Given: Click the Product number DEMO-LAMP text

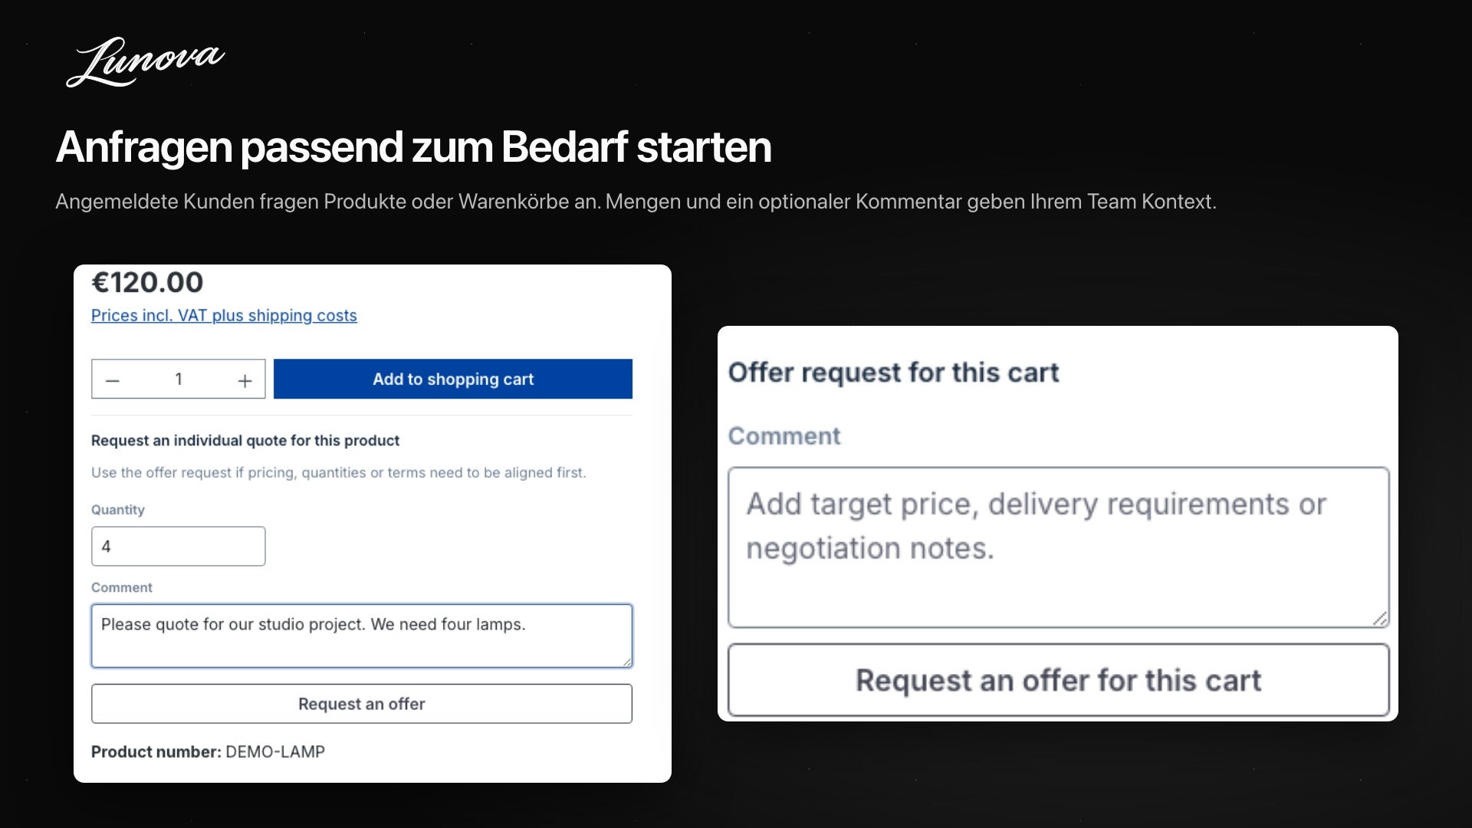Looking at the screenshot, I should [208, 751].
